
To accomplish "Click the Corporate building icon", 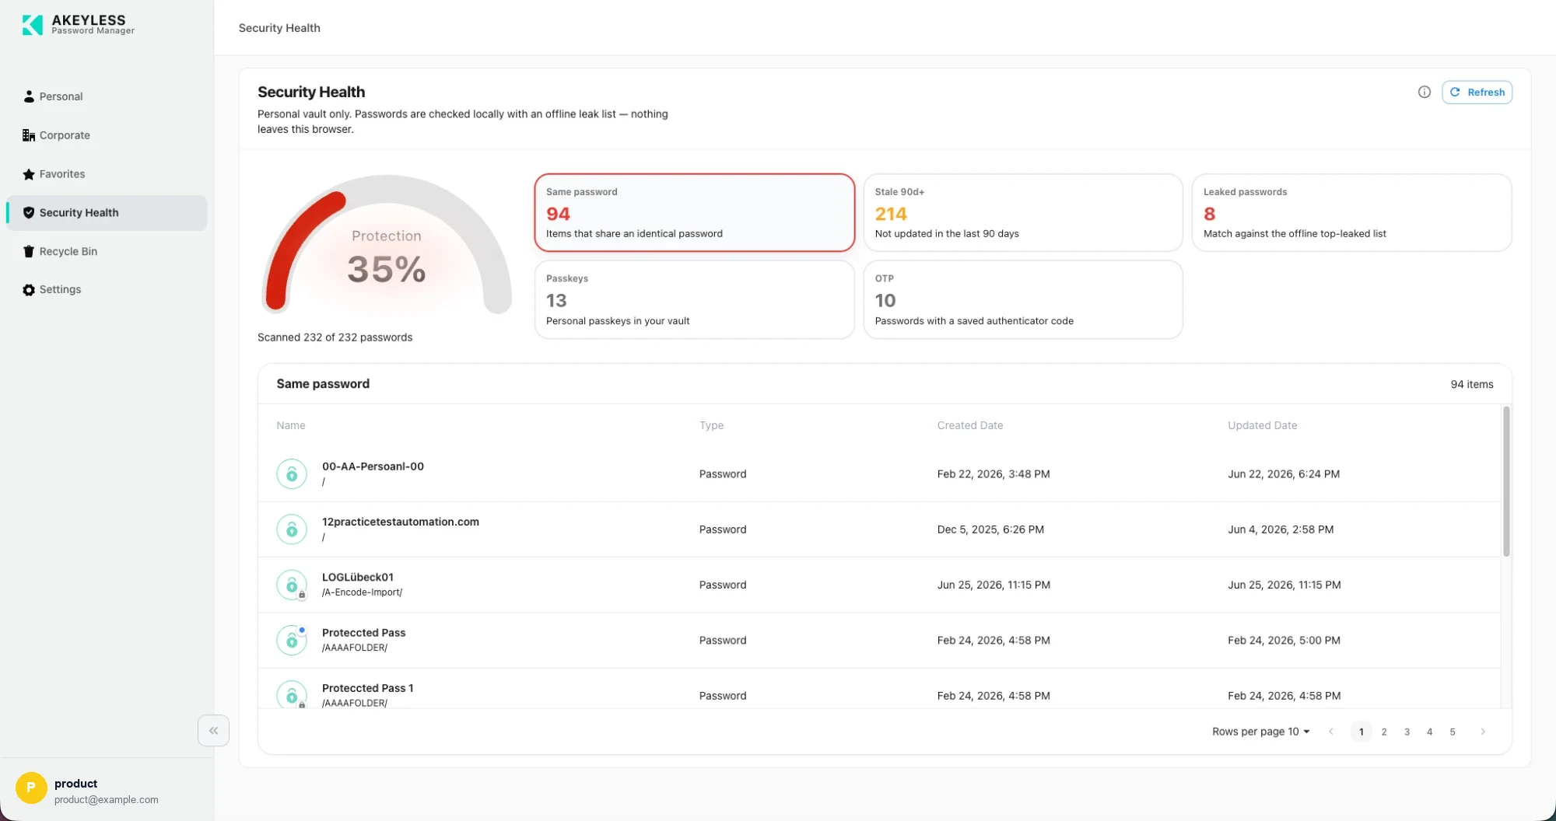I will 29,135.
